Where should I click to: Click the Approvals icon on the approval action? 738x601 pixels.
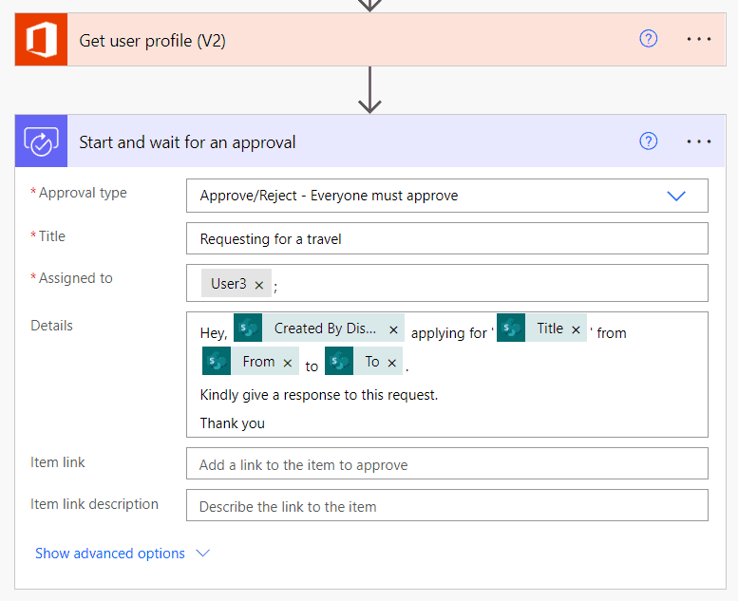42,141
